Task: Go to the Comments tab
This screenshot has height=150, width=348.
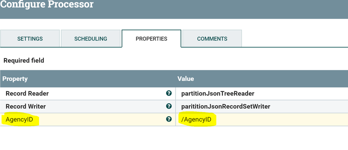Action: click(212, 39)
